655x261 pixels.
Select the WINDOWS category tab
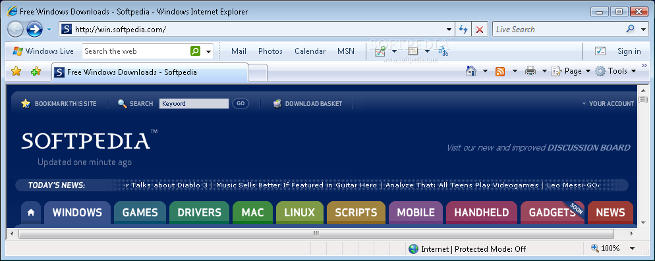(x=77, y=212)
